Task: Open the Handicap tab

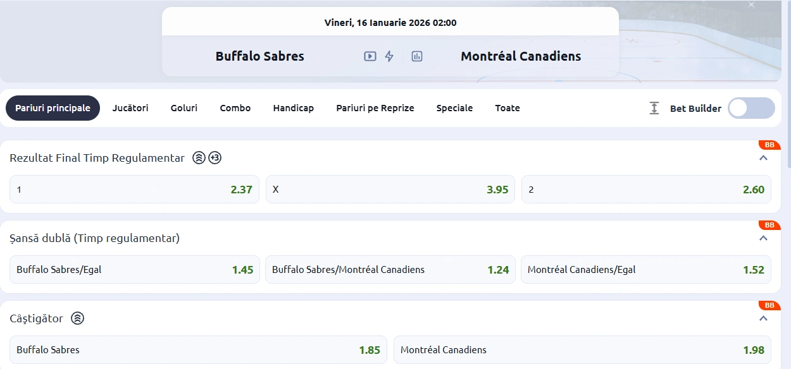Action: (x=294, y=108)
